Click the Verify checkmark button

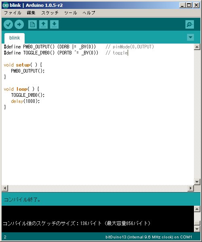tap(8, 24)
